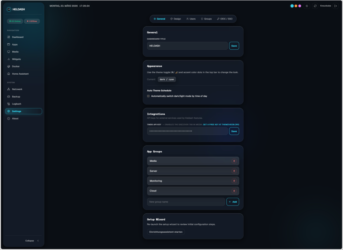Screen dimensions: 343x250
Task: Click the 22 Online status badge
Action: pyautogui.click(x=15, y=21)
